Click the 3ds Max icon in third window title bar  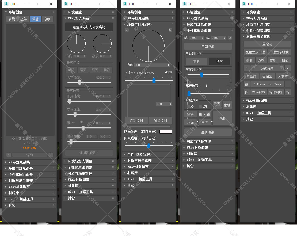pos(125,4)
